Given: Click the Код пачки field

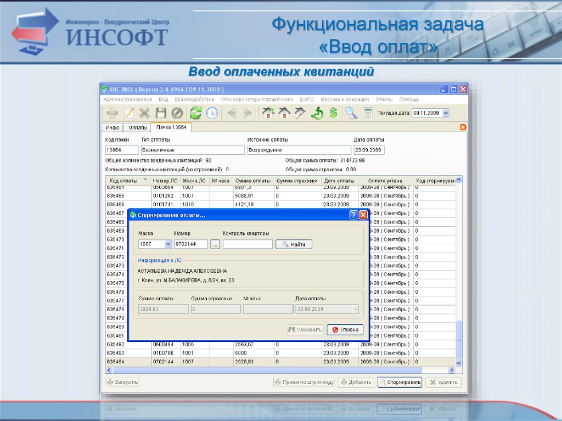Looking at the screenshot, I should tap(121, 150).
